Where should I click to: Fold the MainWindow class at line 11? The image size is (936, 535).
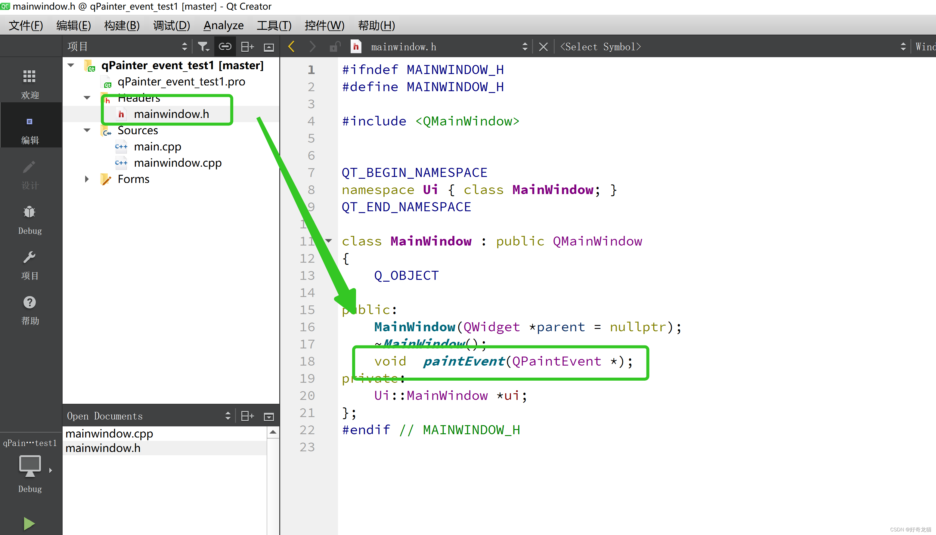tap(329, 241)
